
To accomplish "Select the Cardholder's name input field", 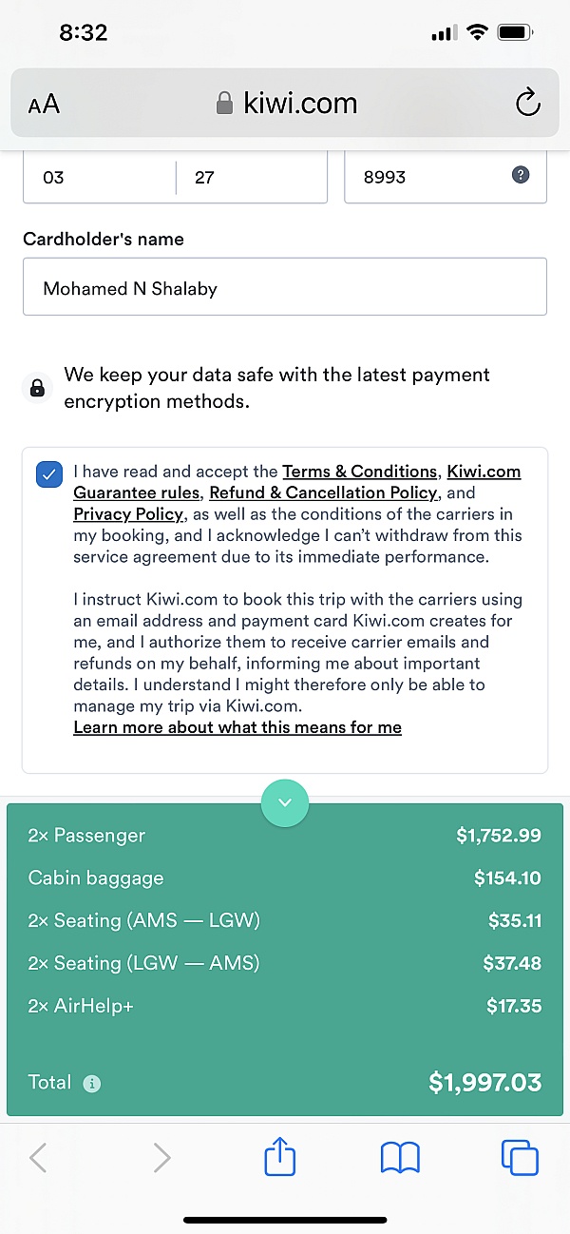I will 285,286.
